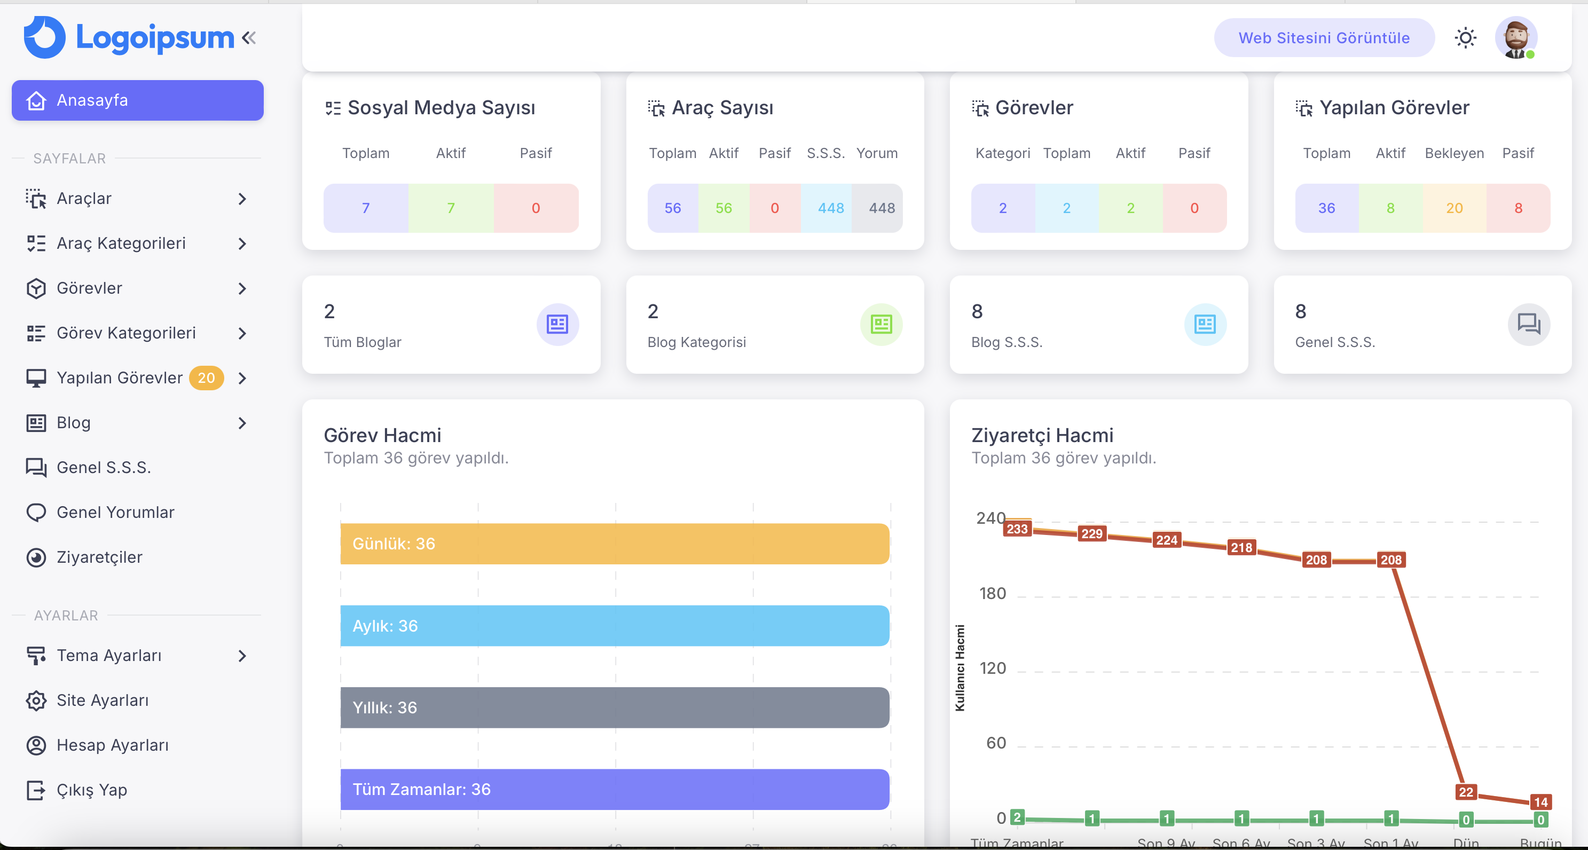Image resolution: width=1588 pixels, height=850 pixels.
Task: Click the green Blog Kategorisi icon
Action: pos(881,324)
